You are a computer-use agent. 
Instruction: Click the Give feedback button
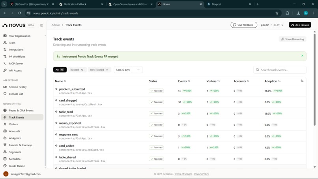[243, 25]
